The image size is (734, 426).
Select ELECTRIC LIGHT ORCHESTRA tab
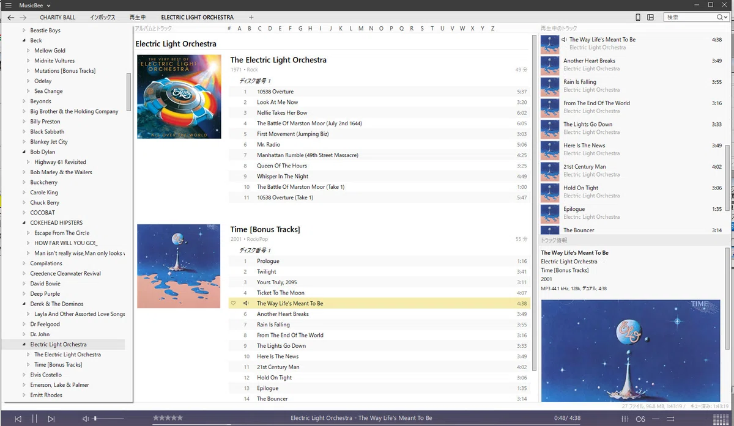(197, 18)
